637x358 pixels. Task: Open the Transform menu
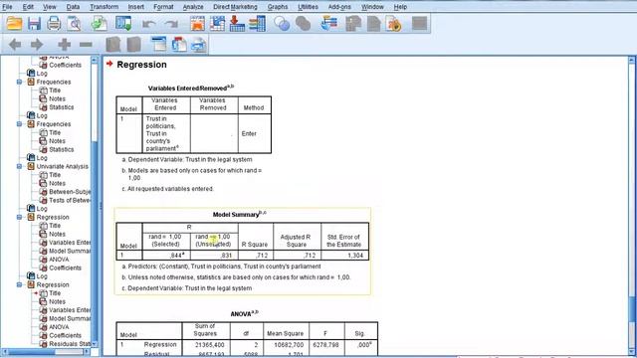pyautogui.click(x=104, y=7)
